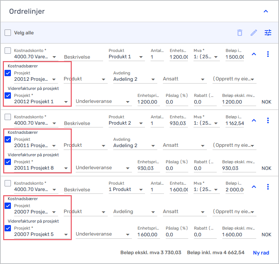Open the Produkt 2 product dropdown
The image size is (279, 264).
tap(127, 123)
